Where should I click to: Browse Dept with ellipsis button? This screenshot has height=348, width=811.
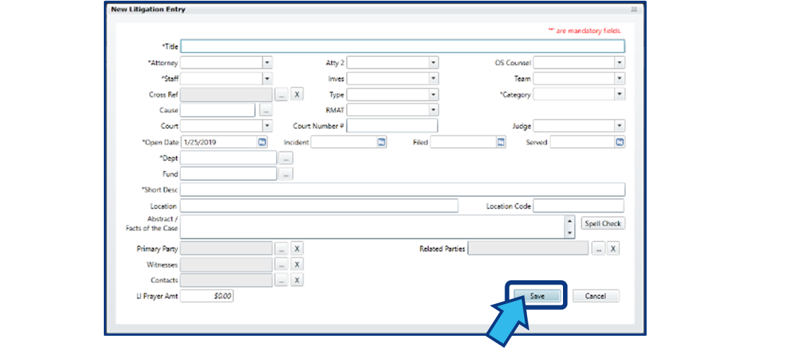[286, 158]
